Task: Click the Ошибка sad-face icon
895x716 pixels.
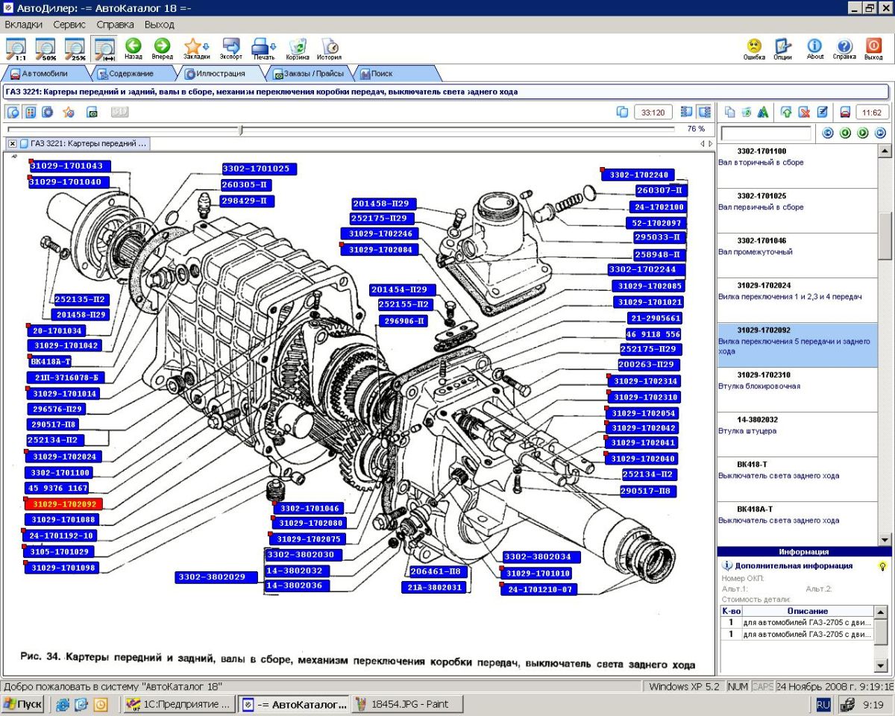Action: click(754, 47)
